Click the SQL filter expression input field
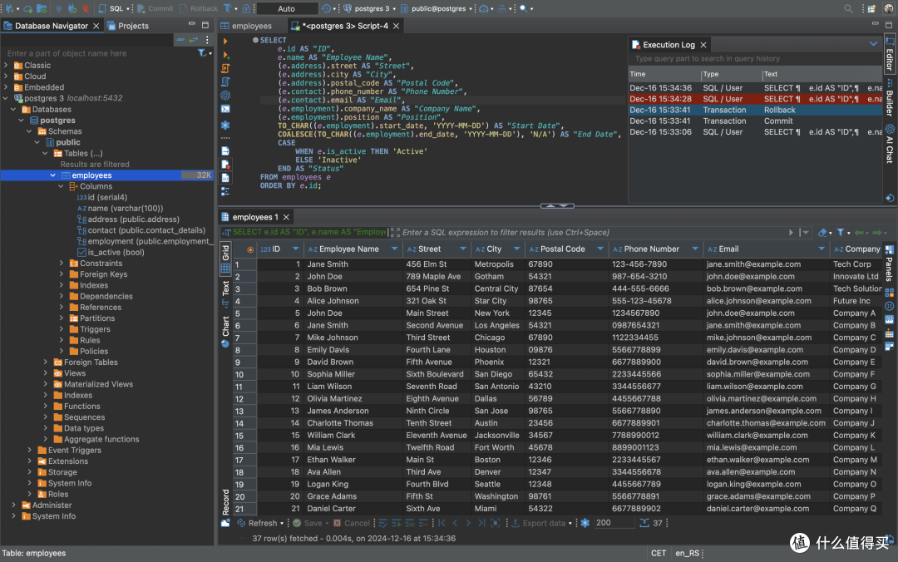Image resolution: width=898 pixels, height=562 pixels. coord(593,233)
